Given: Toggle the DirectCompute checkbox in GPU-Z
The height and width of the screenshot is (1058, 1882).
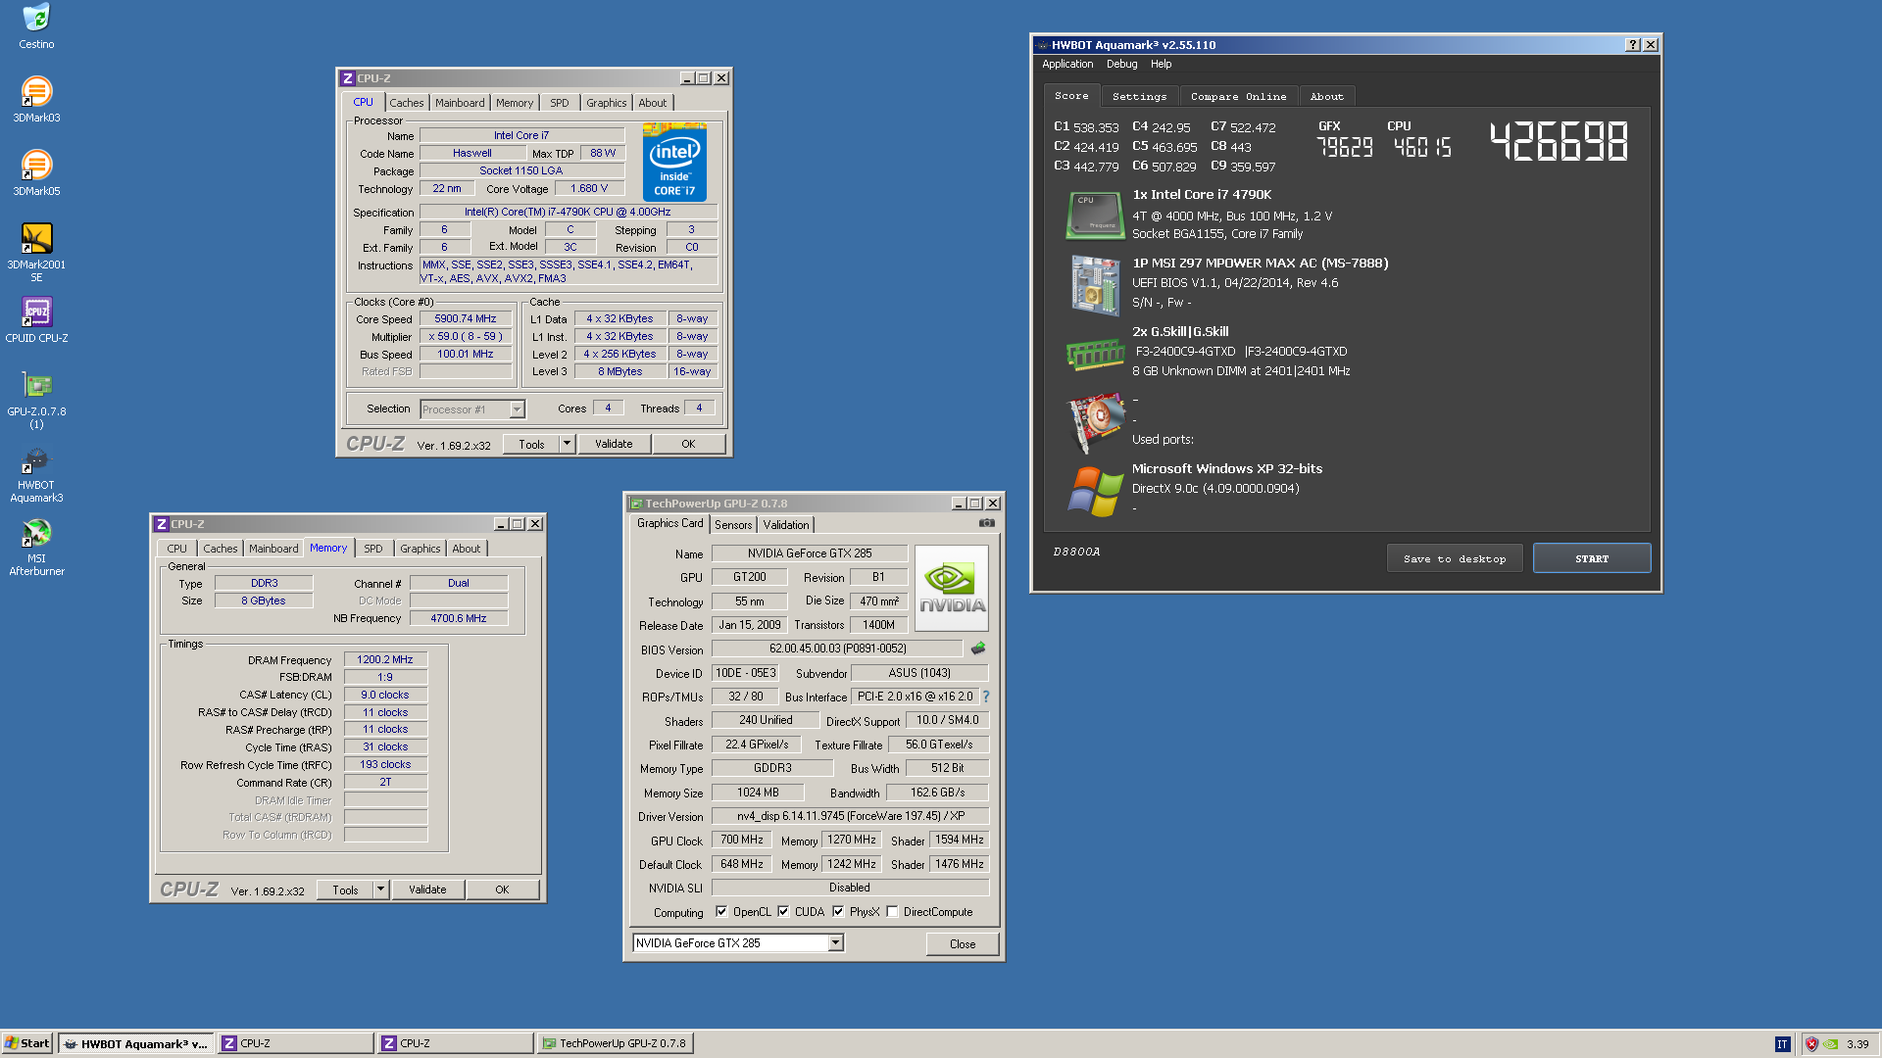Looking at the screenshot, I should coord(892,912).
